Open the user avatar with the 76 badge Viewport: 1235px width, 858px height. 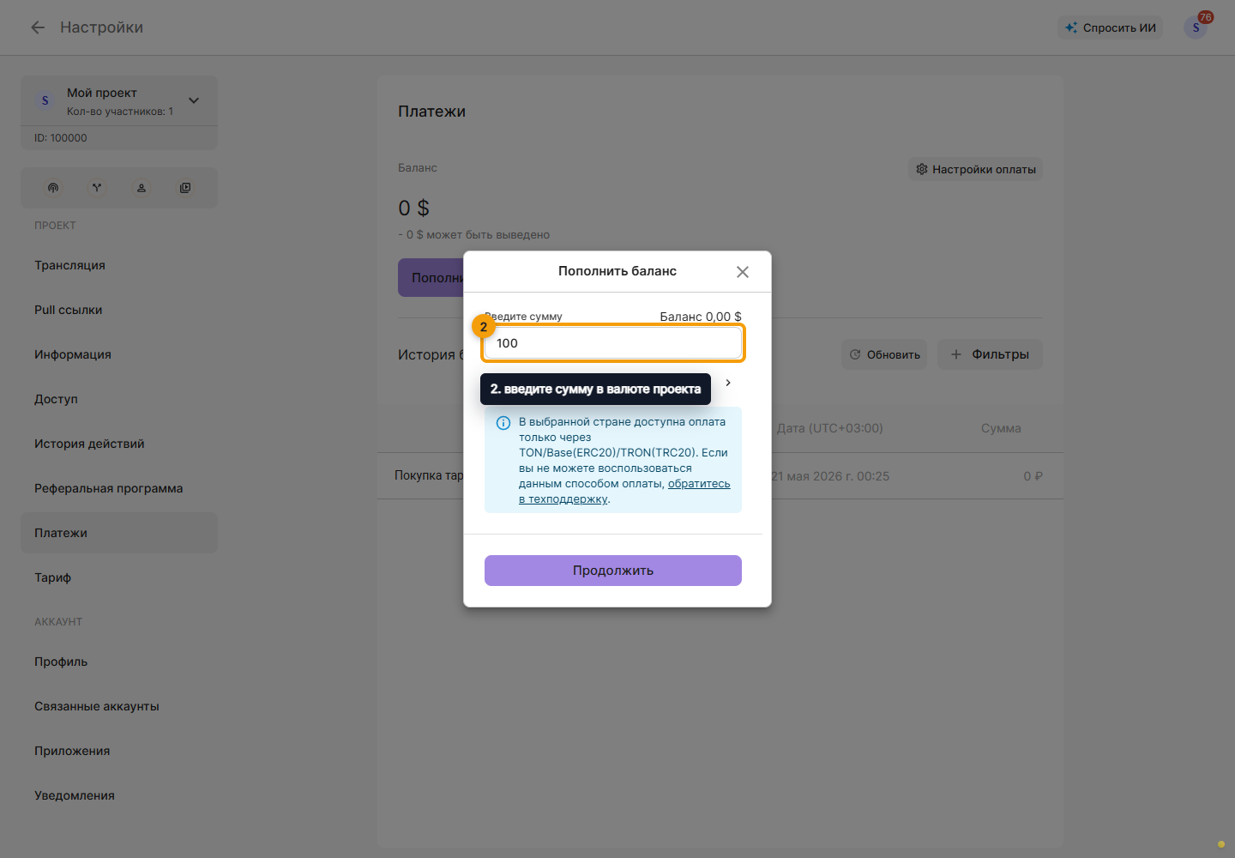[1196, 27]
